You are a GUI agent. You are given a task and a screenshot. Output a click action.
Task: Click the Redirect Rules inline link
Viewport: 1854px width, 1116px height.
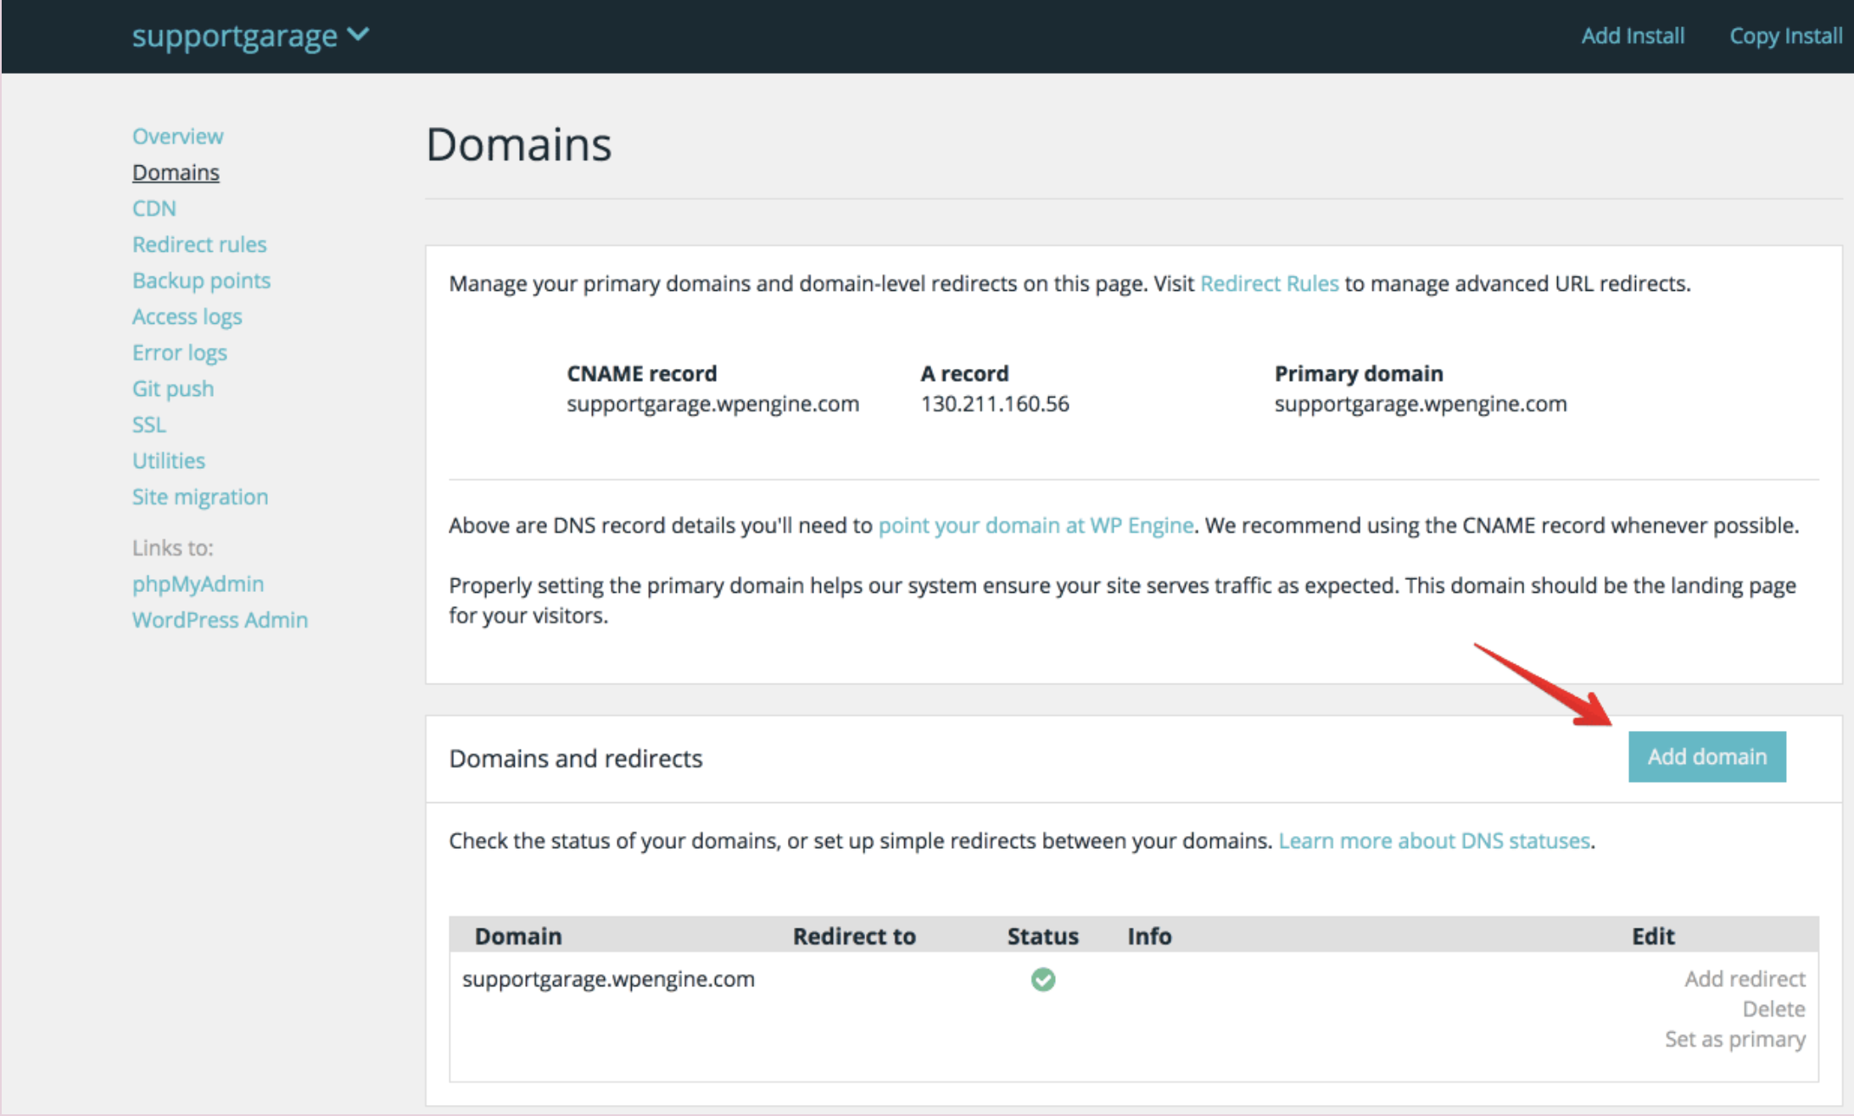[x=1269, y=283]
